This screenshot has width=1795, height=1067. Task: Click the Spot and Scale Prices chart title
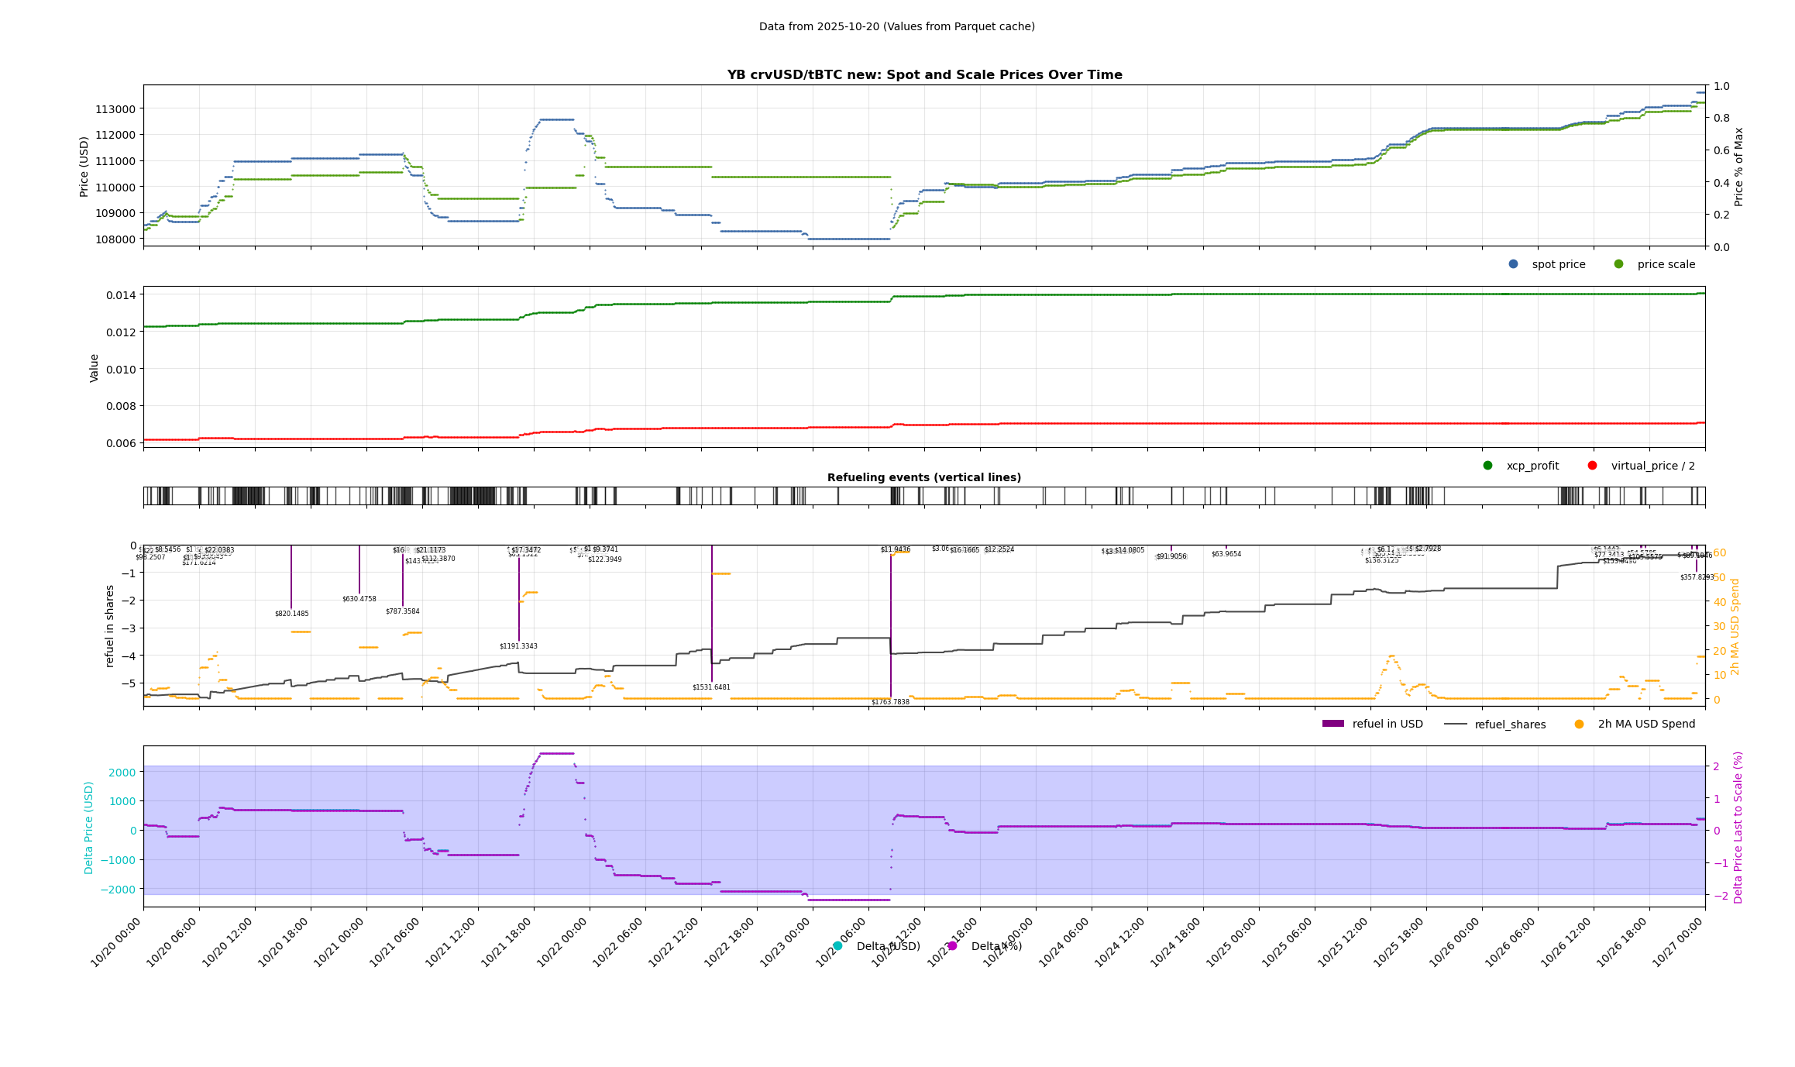point(923,75)
